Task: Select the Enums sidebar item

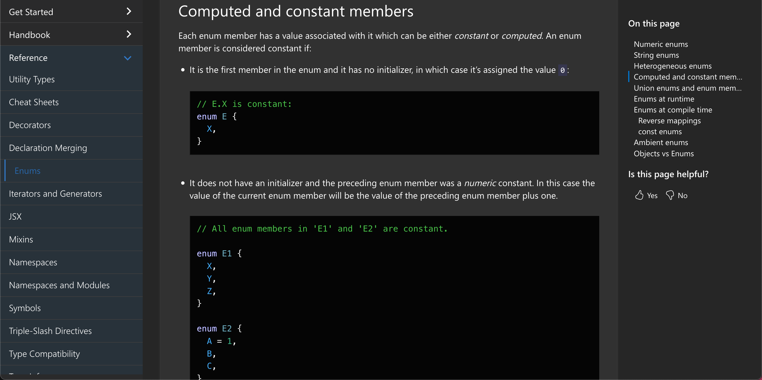Action: point(28,171)
